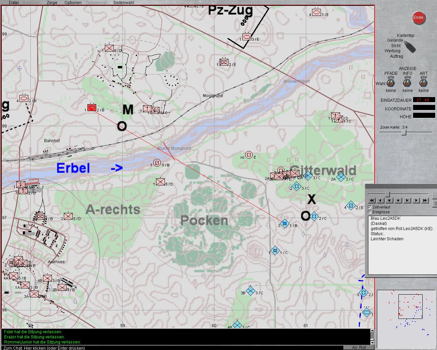Click the play forward button

click(416, 201)
